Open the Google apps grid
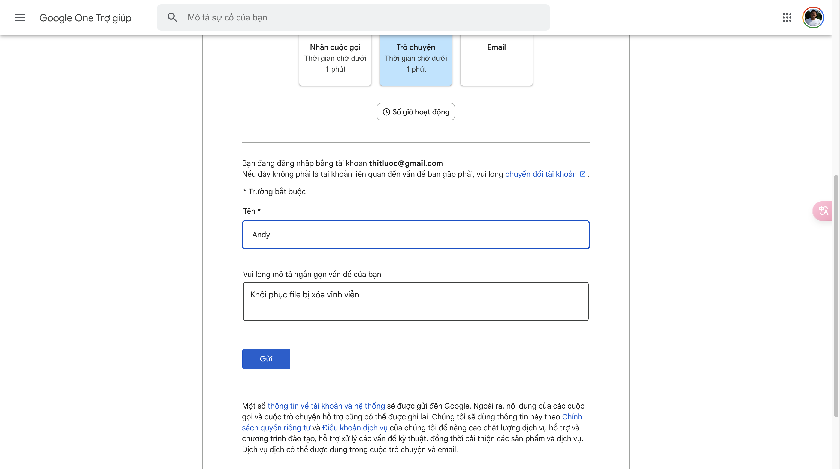Image resolution: width=840 pixels, height=469 pixels. pos(787,18)
